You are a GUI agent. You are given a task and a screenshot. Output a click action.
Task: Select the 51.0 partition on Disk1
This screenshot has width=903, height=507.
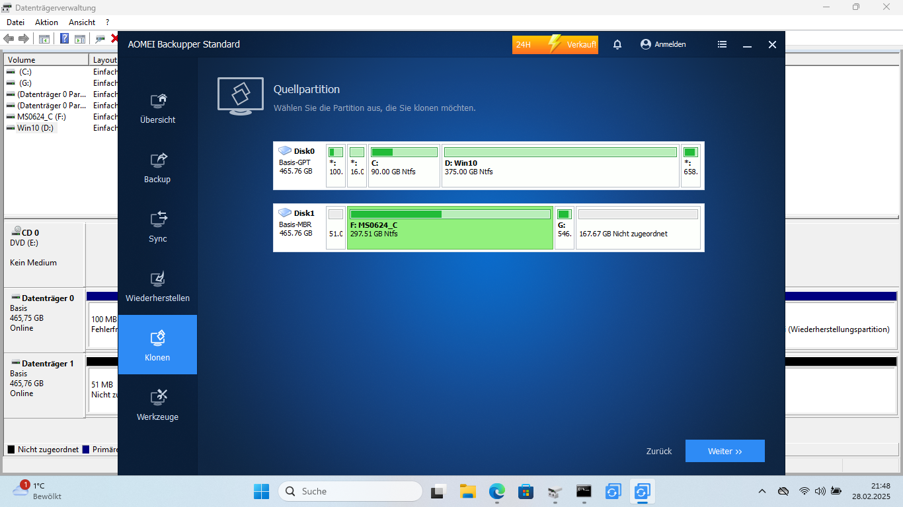coord(336,228)
